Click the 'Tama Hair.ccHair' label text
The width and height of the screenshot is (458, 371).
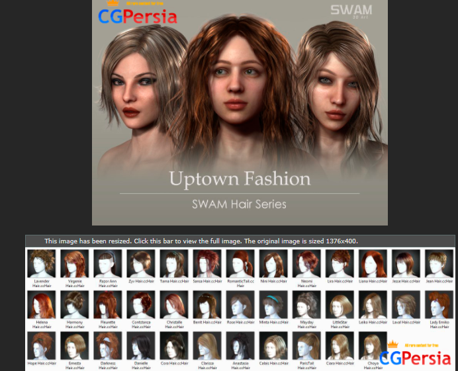click(x=174, y=281)
